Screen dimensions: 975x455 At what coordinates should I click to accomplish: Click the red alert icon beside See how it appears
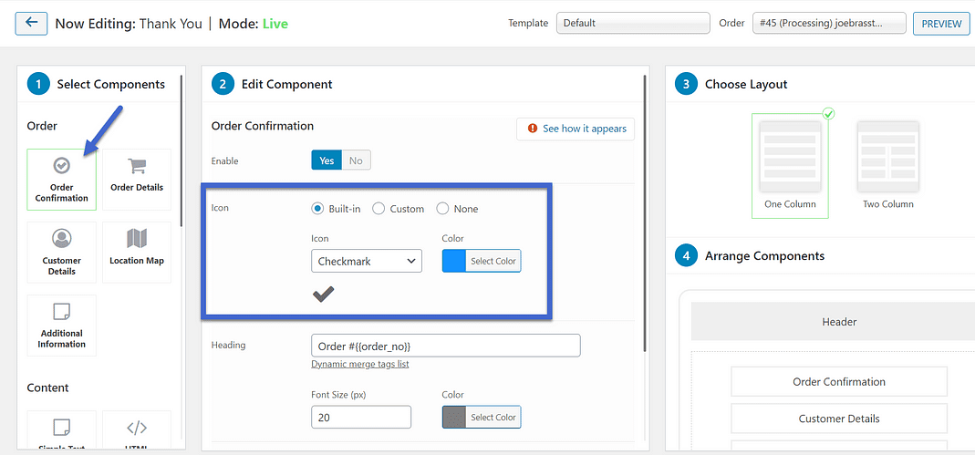coord(533,129)
